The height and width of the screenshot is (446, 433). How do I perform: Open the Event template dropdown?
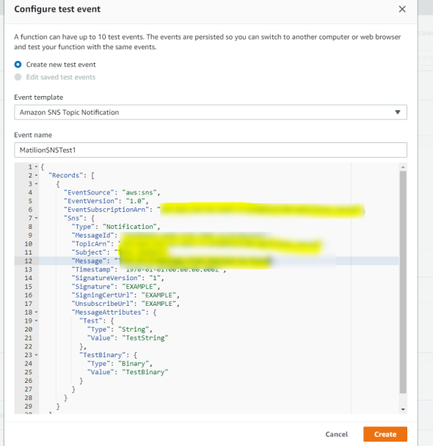211,112
